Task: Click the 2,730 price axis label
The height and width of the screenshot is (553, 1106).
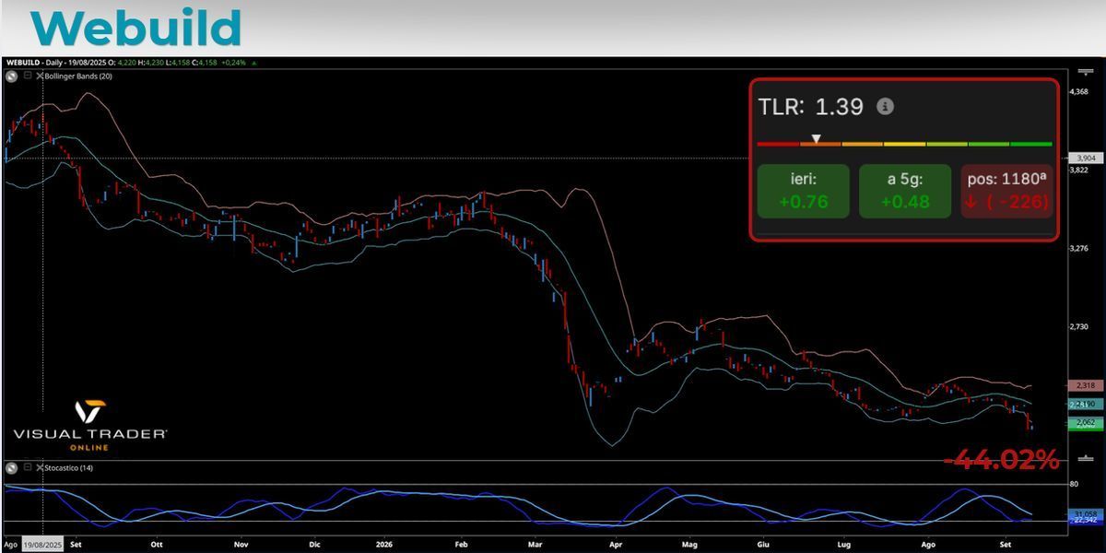Action: coord(1078,327)
